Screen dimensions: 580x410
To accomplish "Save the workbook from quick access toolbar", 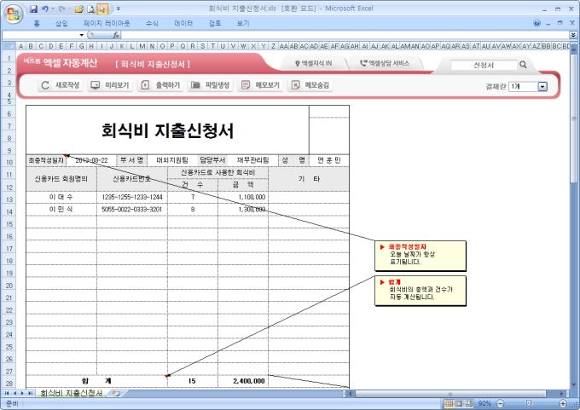I will [x=33, y=9].
